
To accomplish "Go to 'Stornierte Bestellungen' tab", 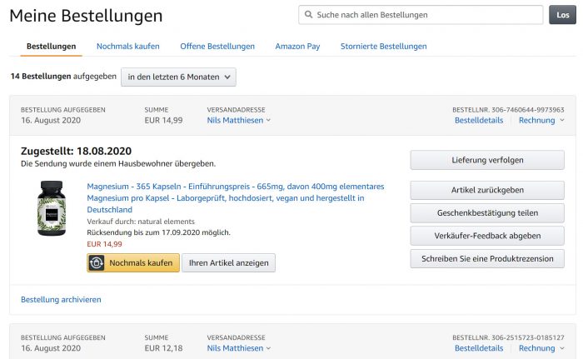I will coord(383,46).
